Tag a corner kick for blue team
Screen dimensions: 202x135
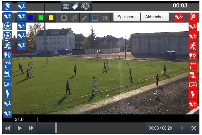tap(8, 74)
